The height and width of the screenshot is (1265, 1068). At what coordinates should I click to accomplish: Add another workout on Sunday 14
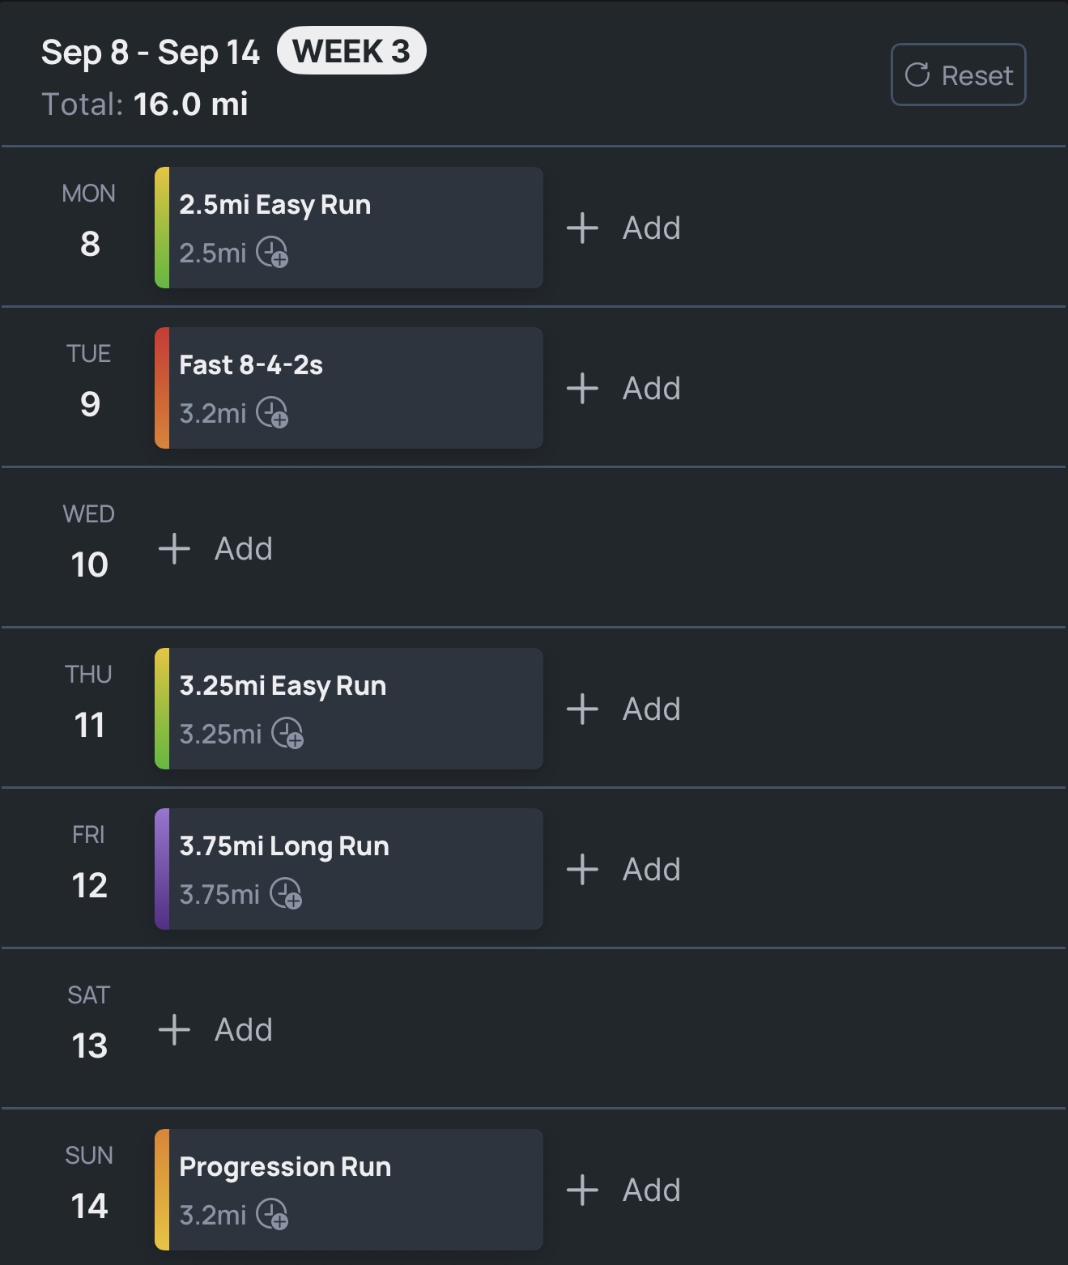[623, 1190]
